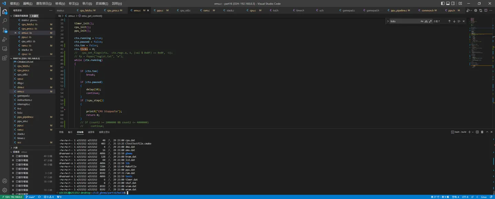Open the Run and Debug view
The image size is (495, 199).
[4, 39]
